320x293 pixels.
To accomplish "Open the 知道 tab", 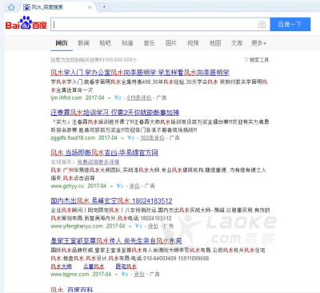I will [x=127, y=43].
